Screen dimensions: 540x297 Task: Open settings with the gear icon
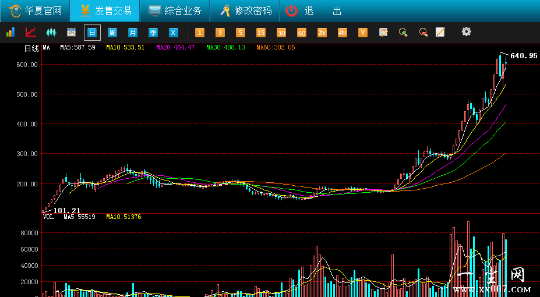(466, 32)
